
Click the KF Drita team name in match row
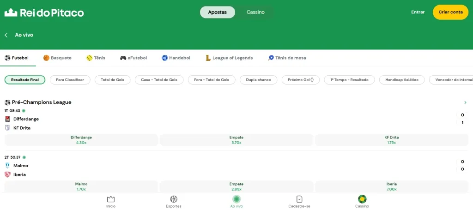tap(22, 128)
